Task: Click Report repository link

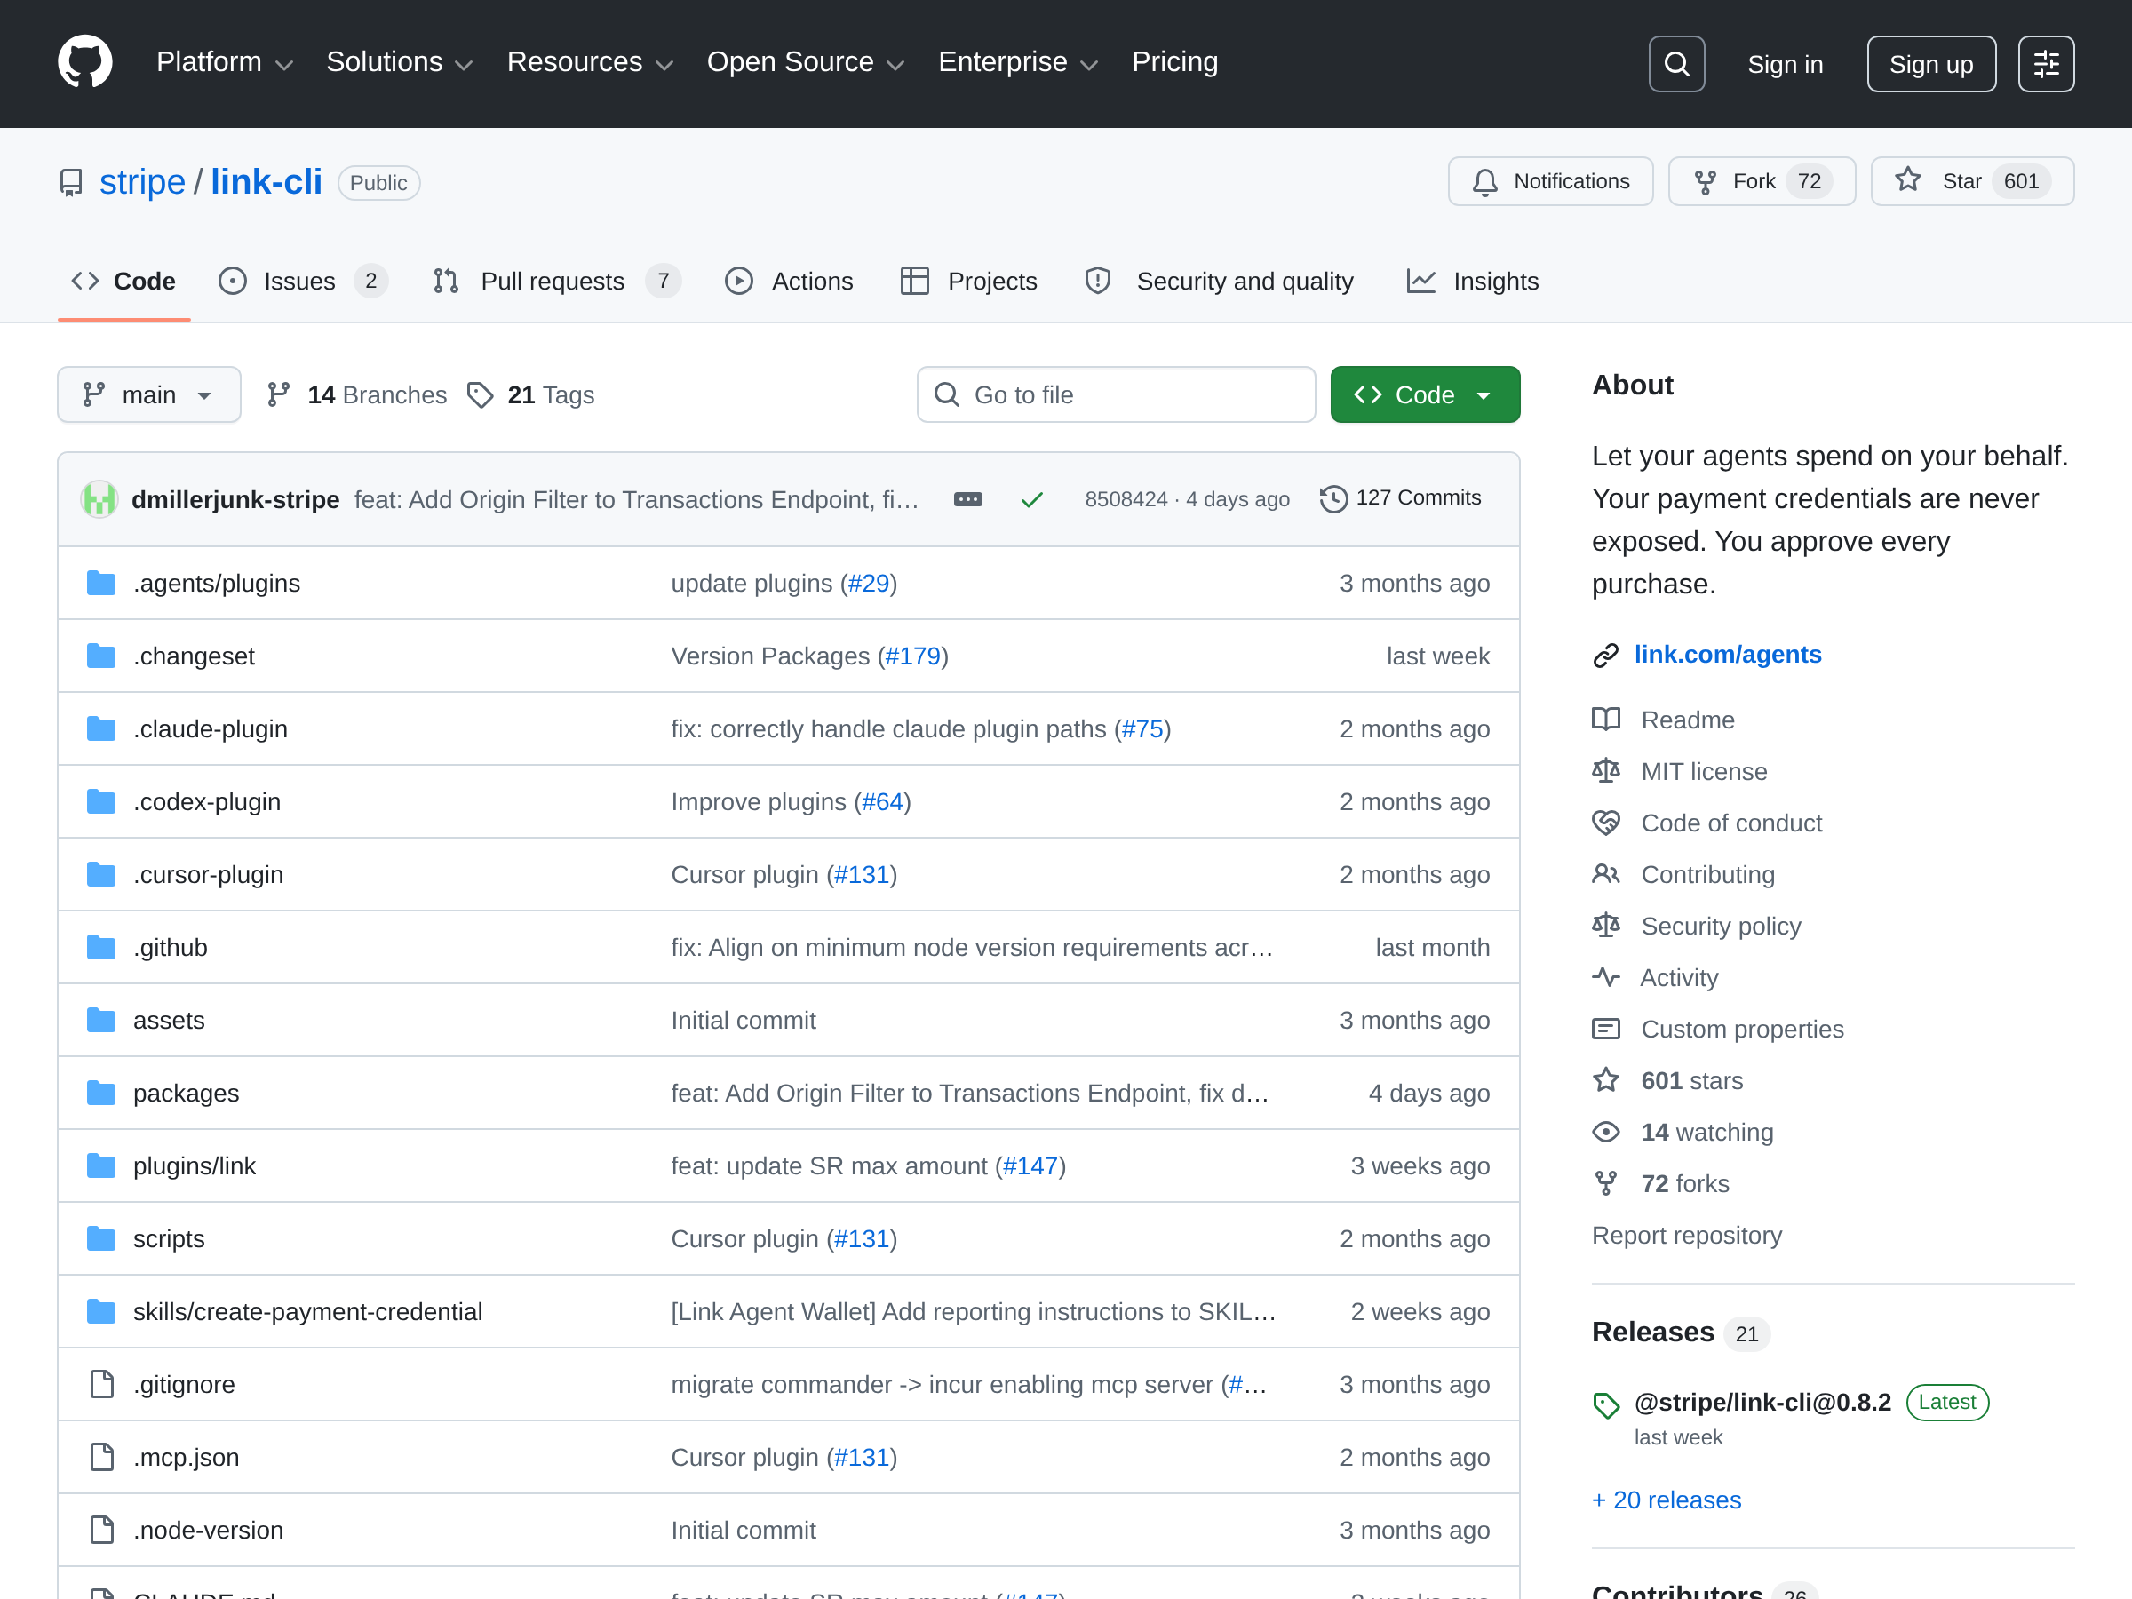Action: coord(1686,1236)
